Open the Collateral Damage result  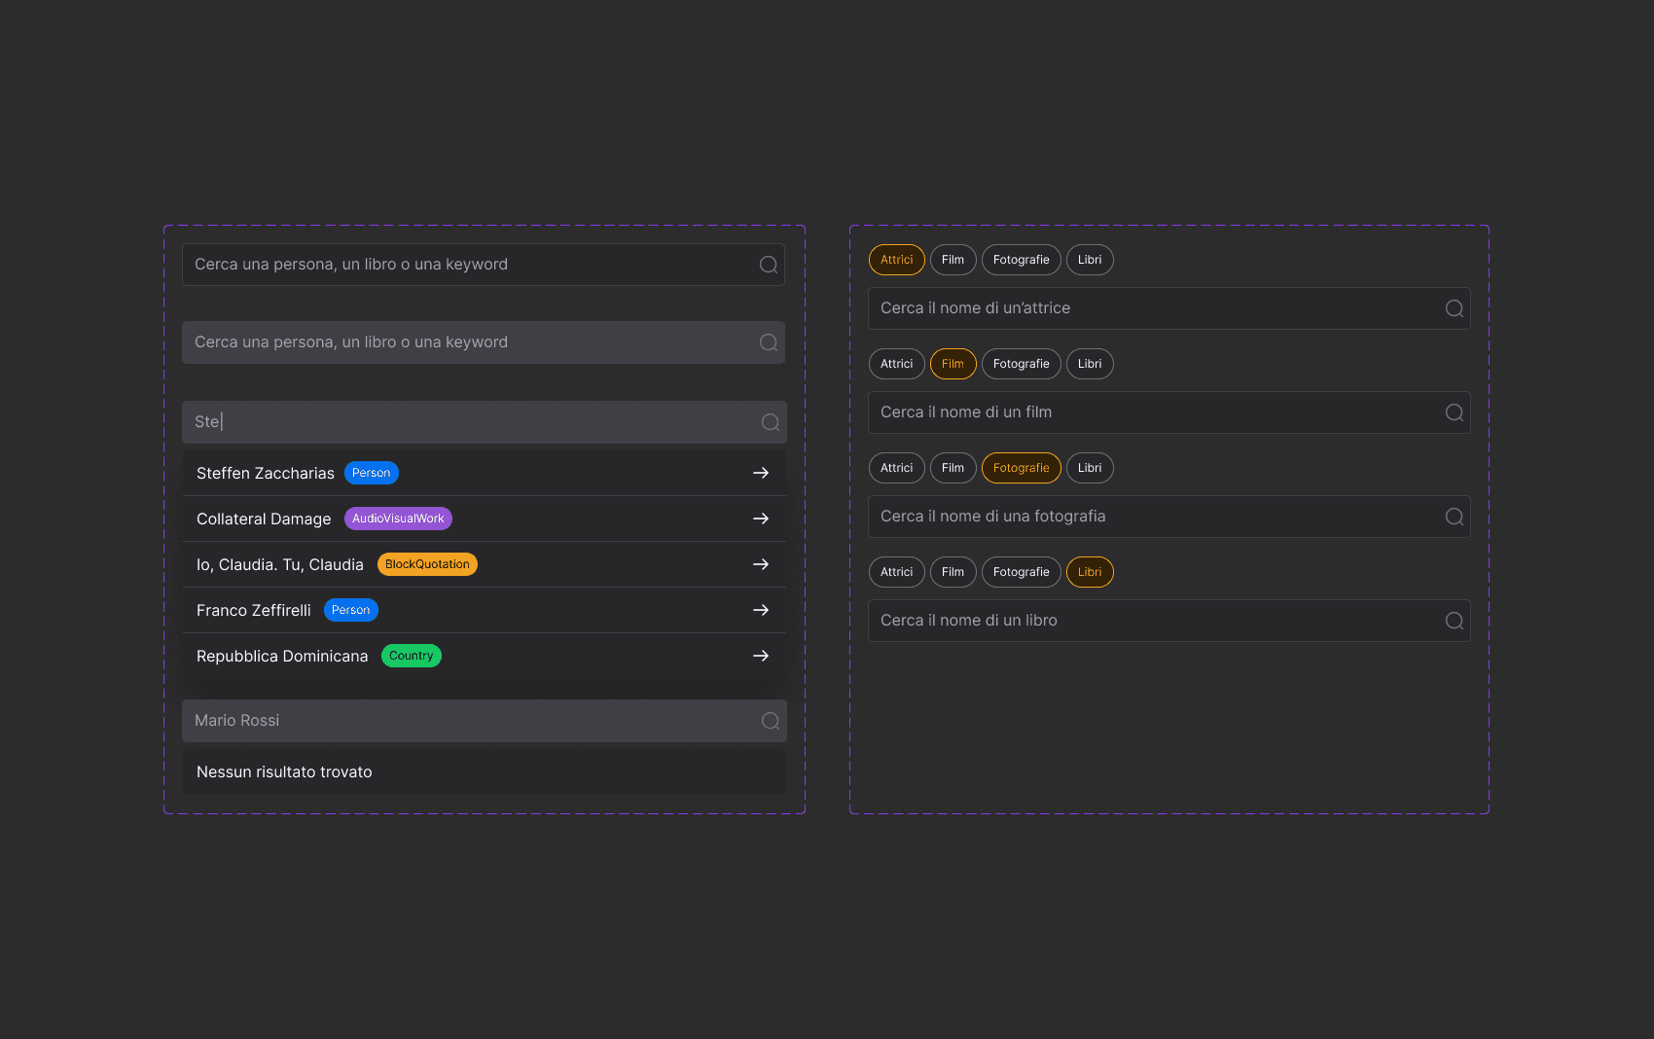485,519
